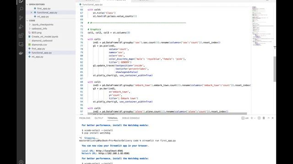293x164 pixels.
Task: Maximize the panel with the up chevron
Action: [x=269, y=118]
